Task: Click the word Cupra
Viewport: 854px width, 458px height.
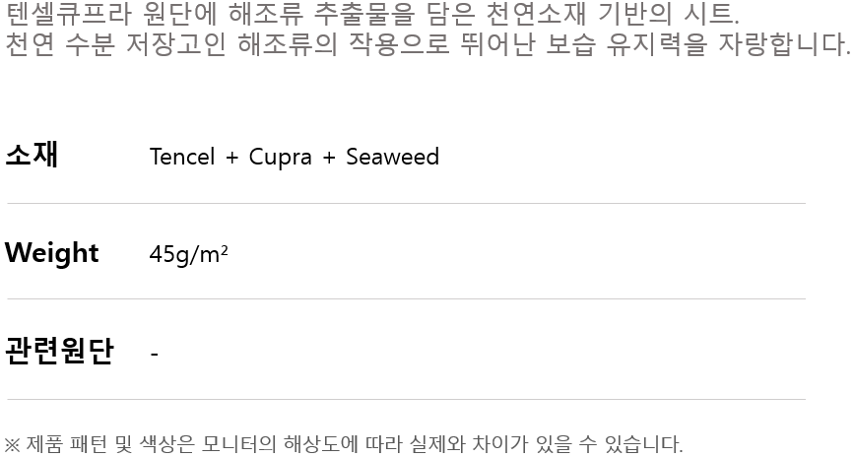Action: pos(280,158)
